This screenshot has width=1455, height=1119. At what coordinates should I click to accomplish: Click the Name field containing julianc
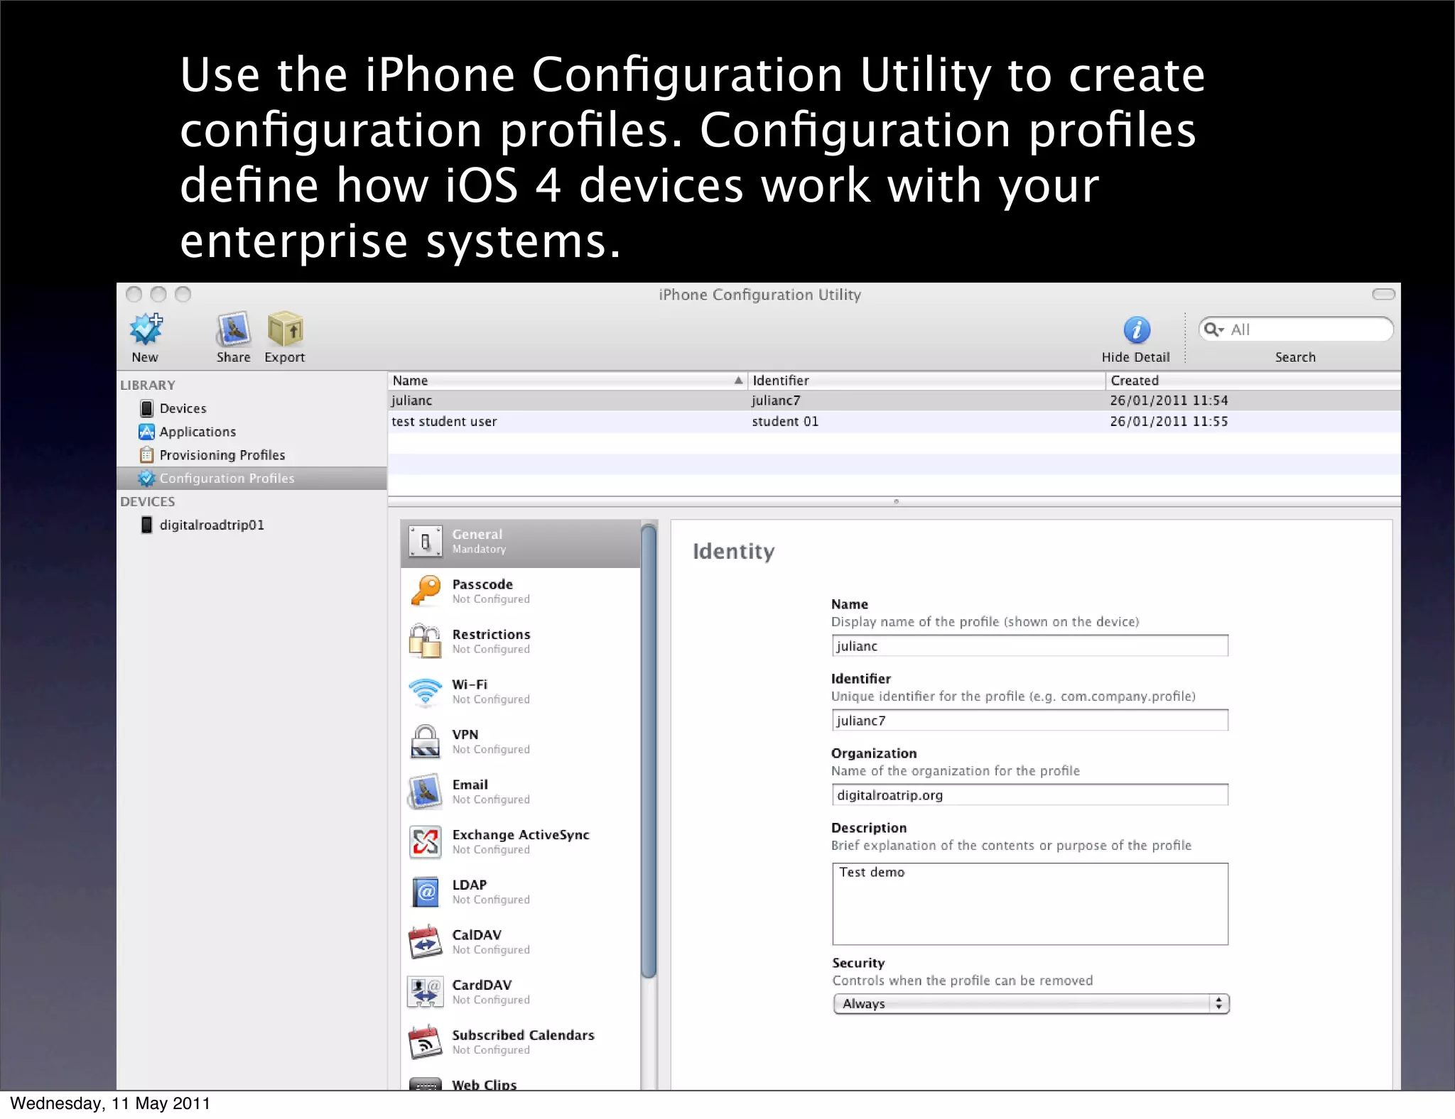click(x=1029, y=646)
